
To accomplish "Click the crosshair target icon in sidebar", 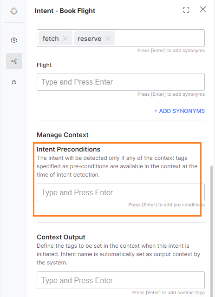I will [14, 11].
